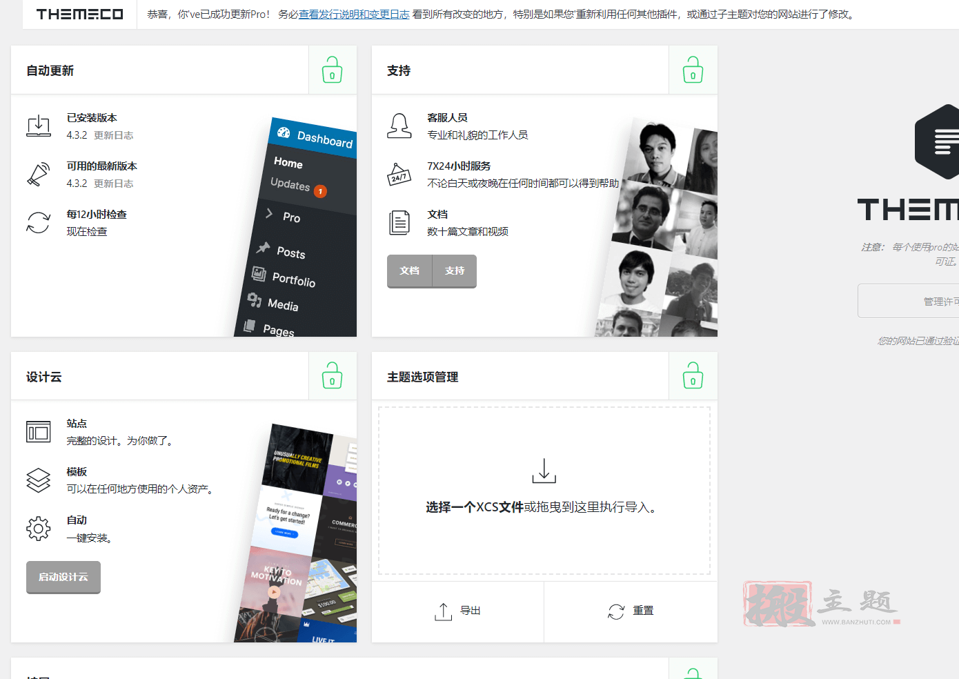Click the 启动设计云 button

click(x=63, y=577)
